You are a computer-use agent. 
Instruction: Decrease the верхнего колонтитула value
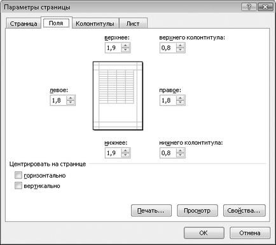[180, 50]
